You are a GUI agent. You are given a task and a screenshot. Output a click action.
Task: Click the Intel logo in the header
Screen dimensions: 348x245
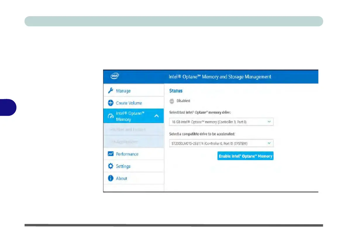click(x=115, y=76)
